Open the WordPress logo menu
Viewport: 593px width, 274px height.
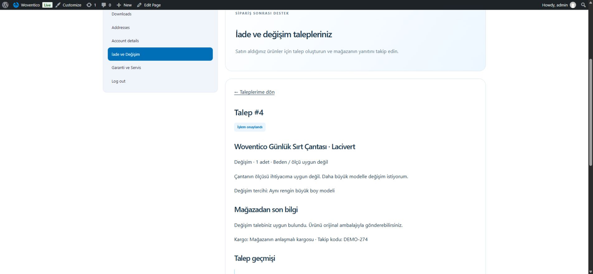[5, 5]
